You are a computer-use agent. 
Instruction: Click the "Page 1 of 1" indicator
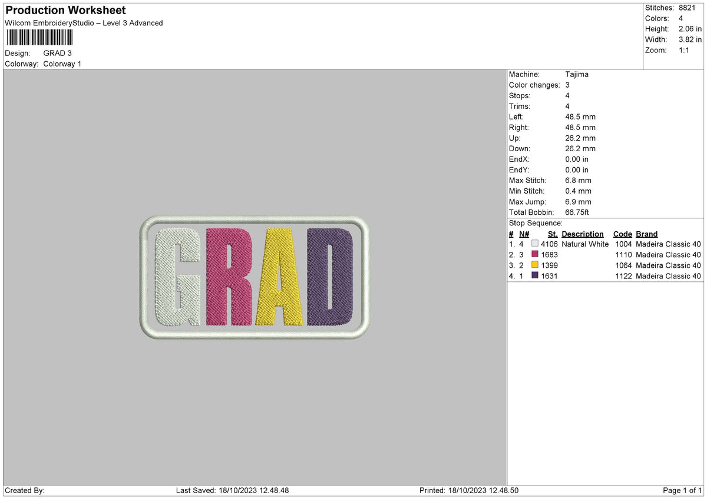tap(682, 490)
